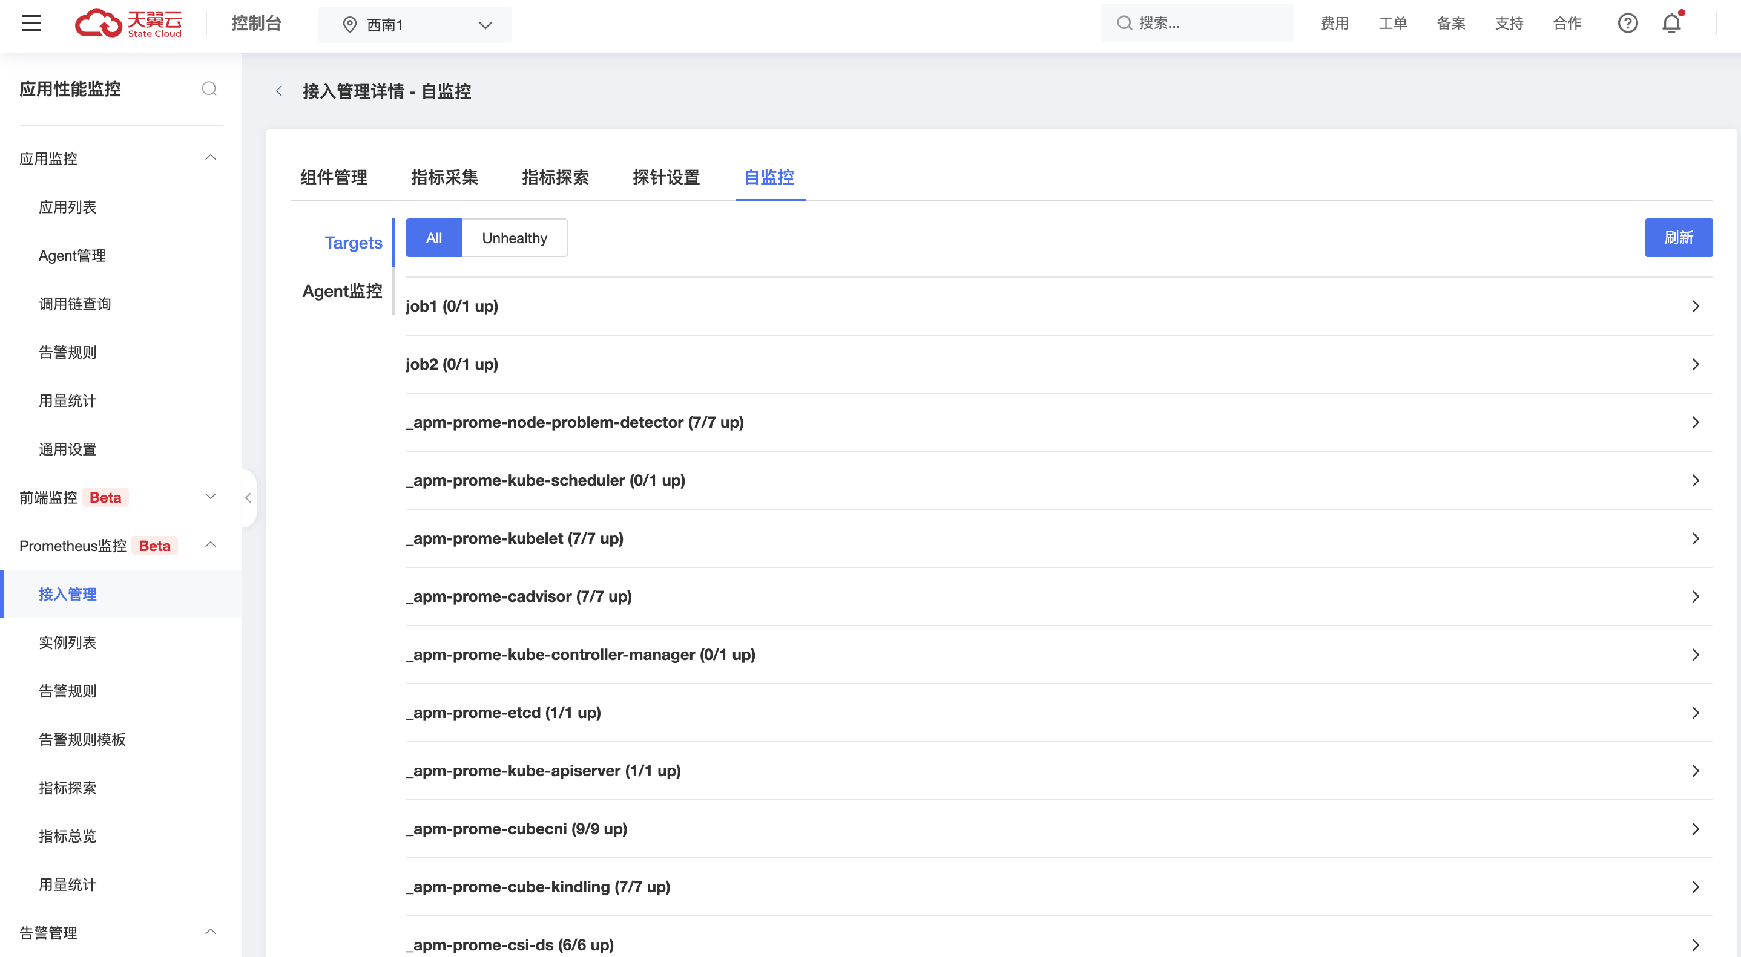Viewport: 1741px width, 957px height.
Task: Collapse the Prometheus监控 section
Action: point(211,545)
